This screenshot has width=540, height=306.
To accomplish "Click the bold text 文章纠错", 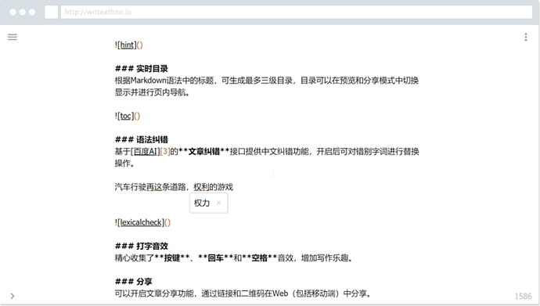I will 204,152.
